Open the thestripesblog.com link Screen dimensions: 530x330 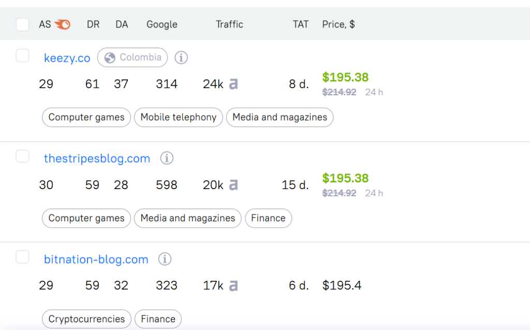click(x=97, y=159)
